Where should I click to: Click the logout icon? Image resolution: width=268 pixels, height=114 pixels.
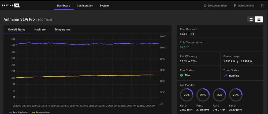[x=263, y=6]
